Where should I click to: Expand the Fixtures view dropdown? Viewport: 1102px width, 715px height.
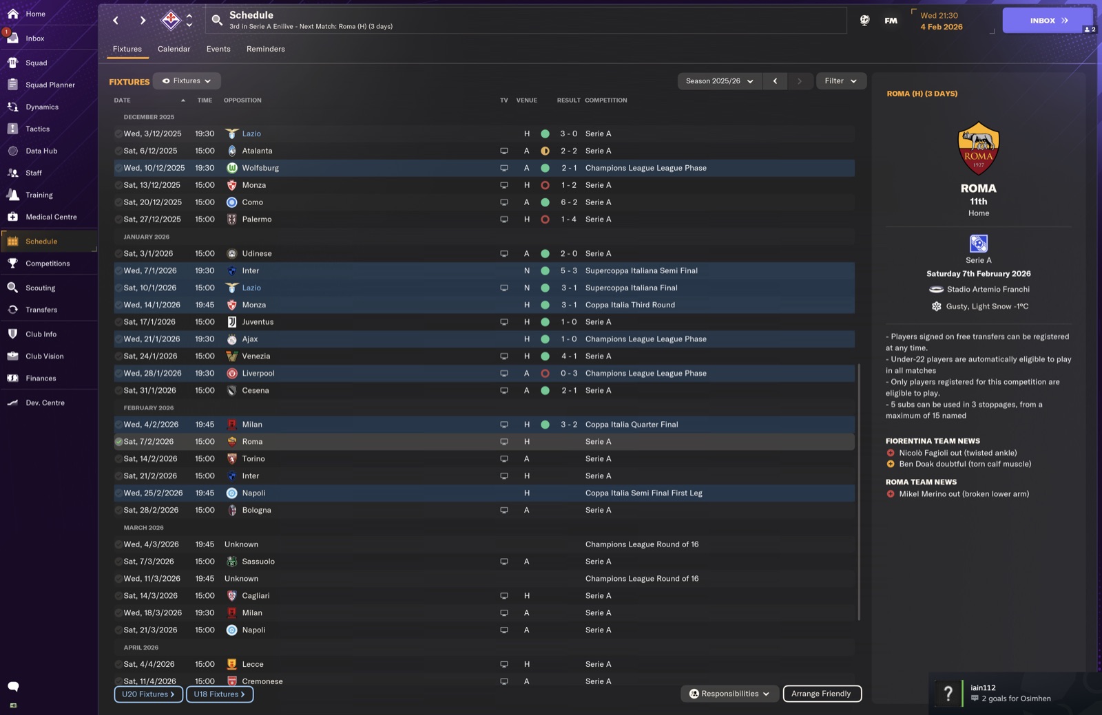pyautogui.click(x=187, y=81)
